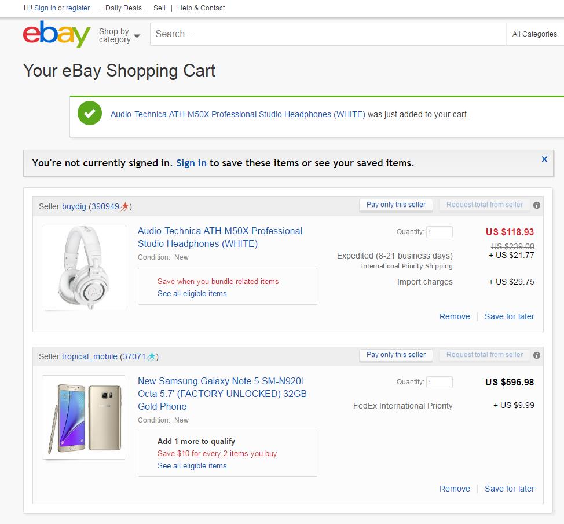564x524 pixels.
Task: Dismiss the sign-in notice with the X
Action: (x=544, y=159)
